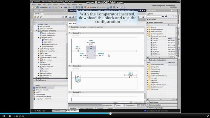Pause the video playback
Screen dimensions: 210x118
tap(4, 116)
